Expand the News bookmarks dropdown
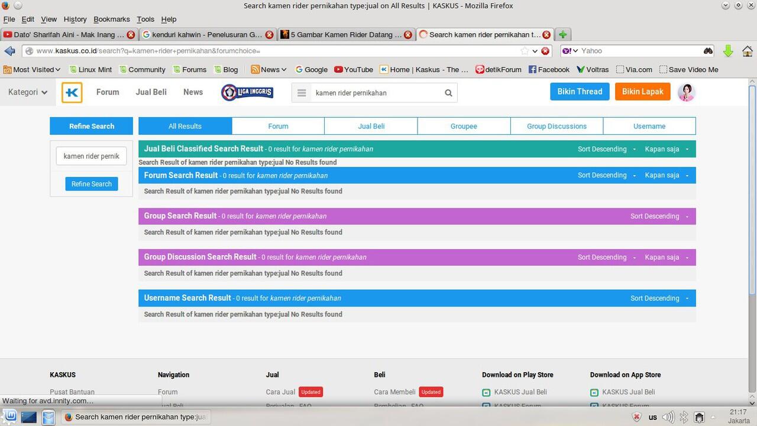The height and width of the screenshot is (426, 757). tap(268, 69)
